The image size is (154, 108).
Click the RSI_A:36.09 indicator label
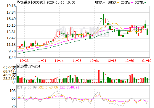pos(27,87)
